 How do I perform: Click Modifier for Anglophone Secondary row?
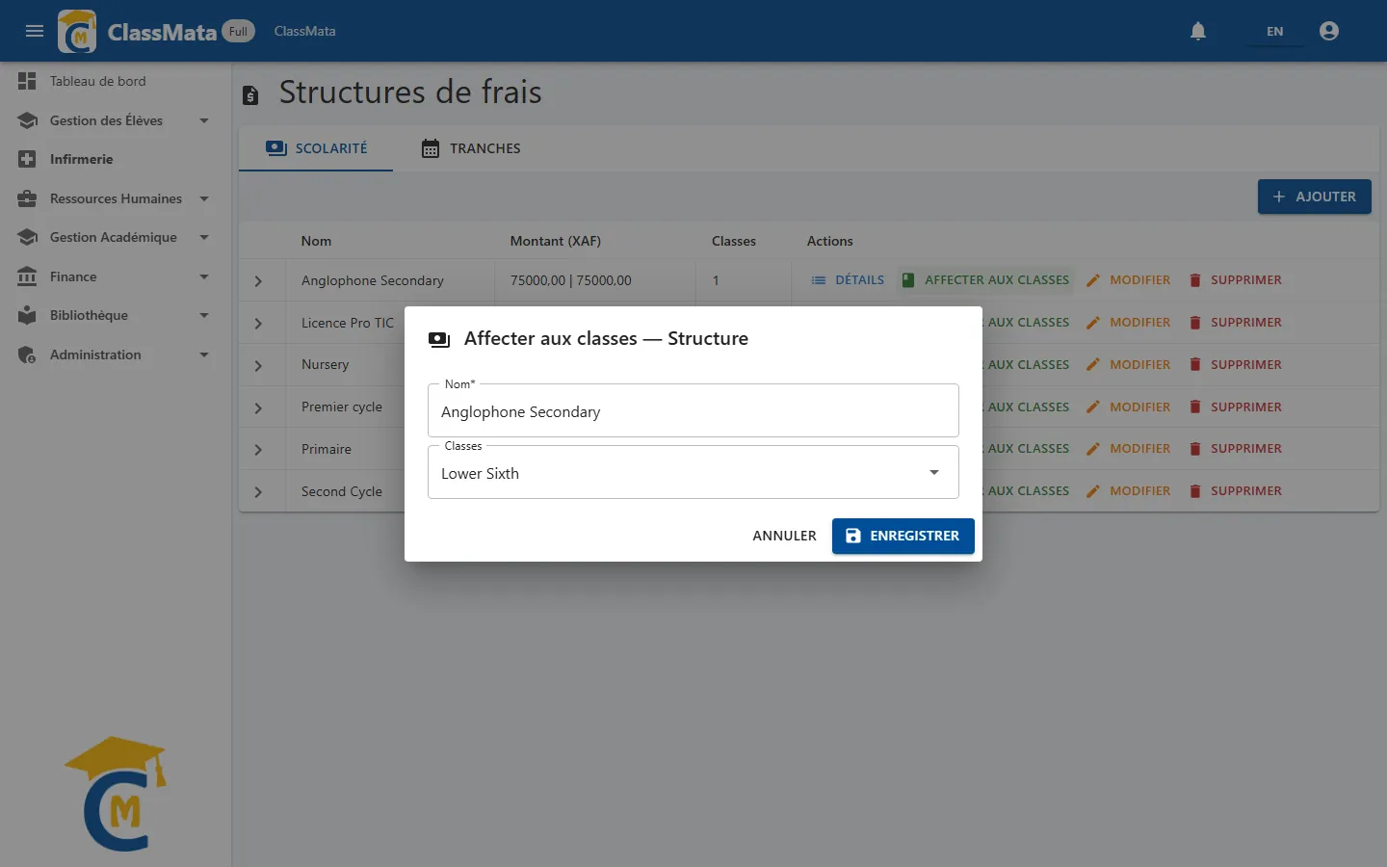[1128, 280]
